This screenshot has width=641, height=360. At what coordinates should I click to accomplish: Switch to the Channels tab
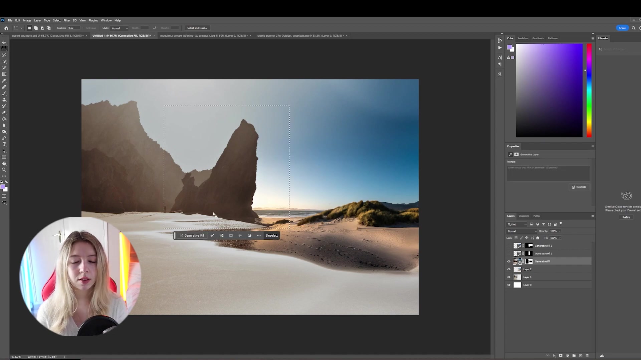[524, 216]
